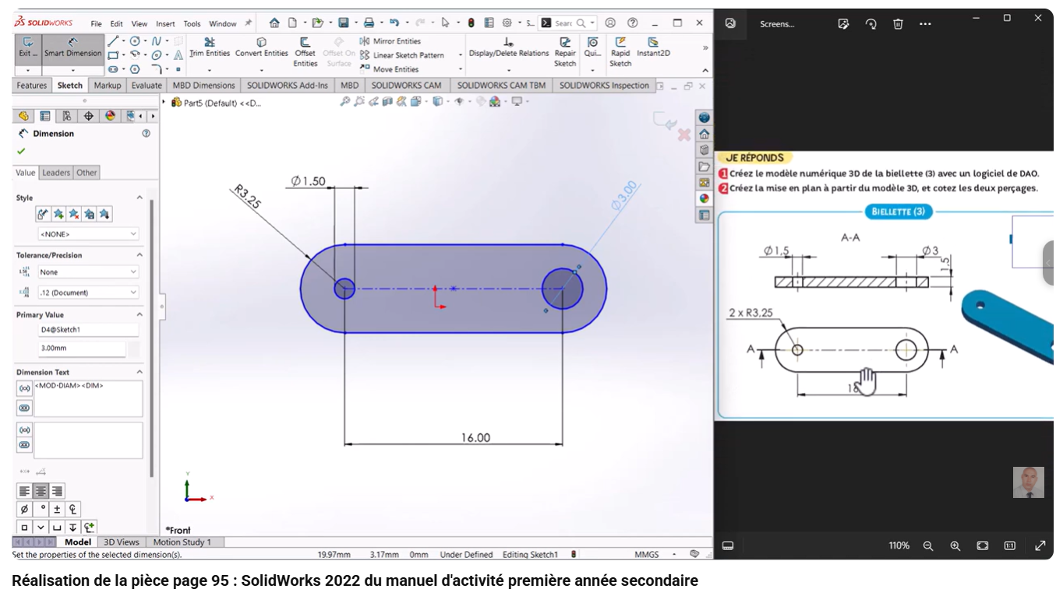Viewport: 1056px width, 596px height.
Task: Click the Trim Entities tool
Action: 210,47
